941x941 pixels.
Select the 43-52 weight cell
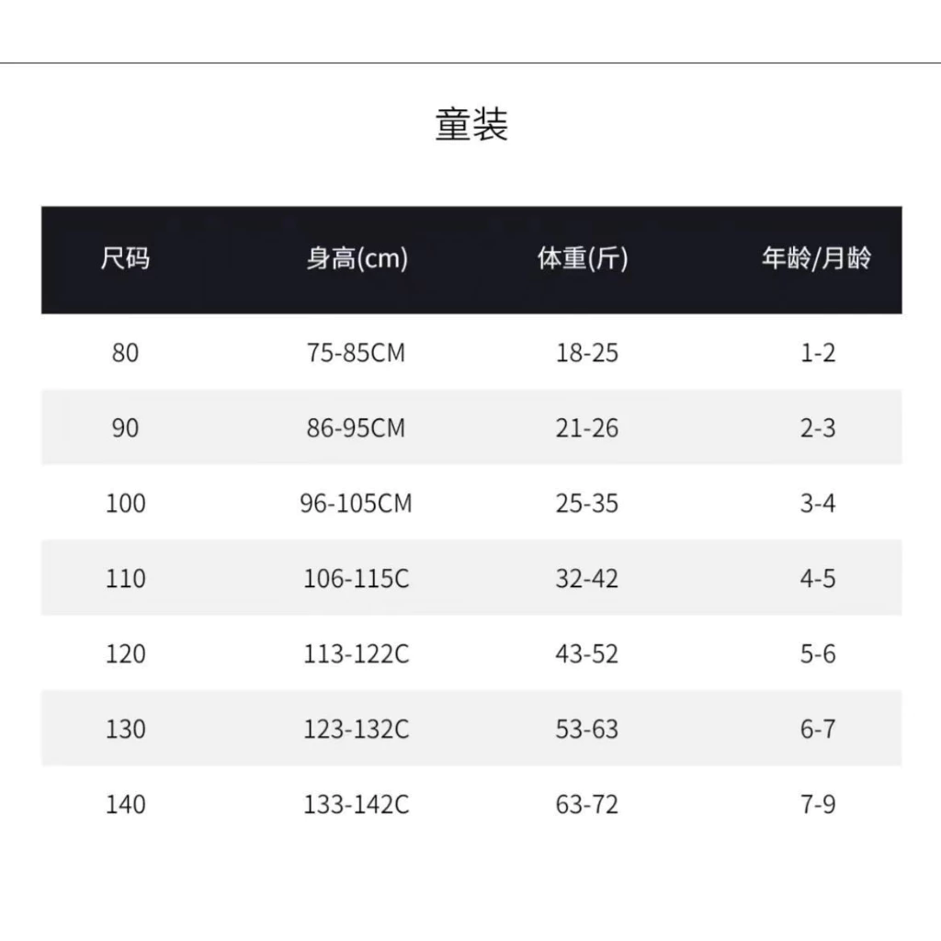(587, 653)
